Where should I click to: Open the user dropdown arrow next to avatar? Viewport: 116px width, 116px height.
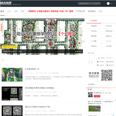pos(114,4)
